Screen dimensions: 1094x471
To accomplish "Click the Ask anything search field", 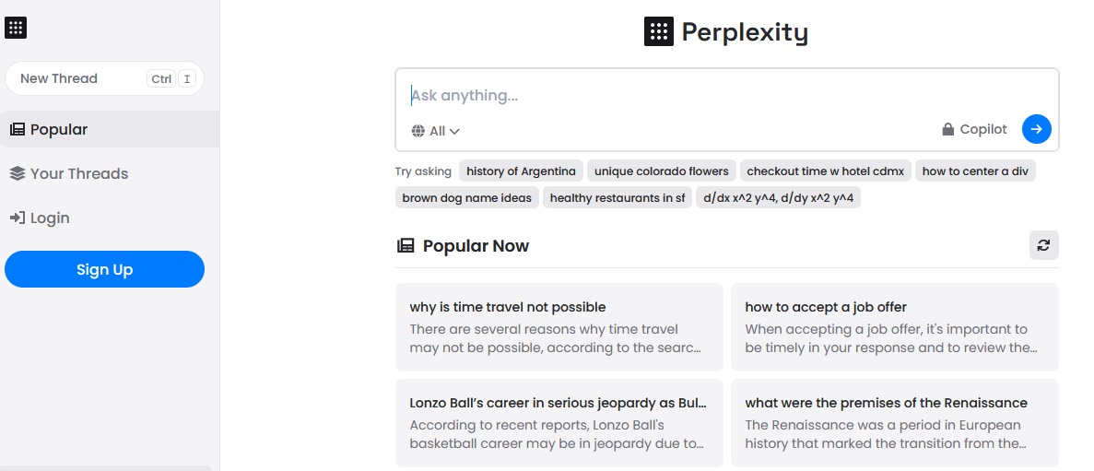I will [727, 96].
